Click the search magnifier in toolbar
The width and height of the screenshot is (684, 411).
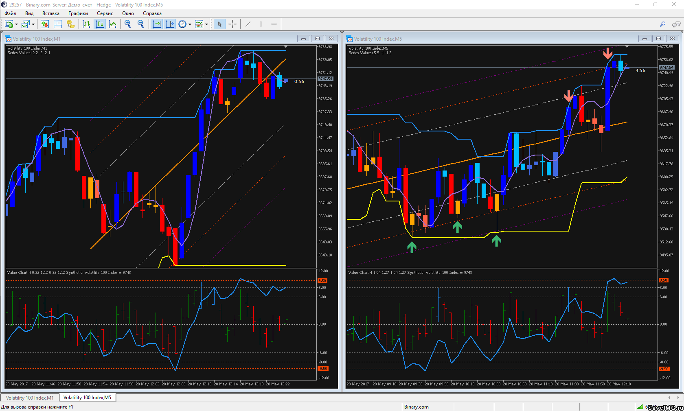pos(662,24)
